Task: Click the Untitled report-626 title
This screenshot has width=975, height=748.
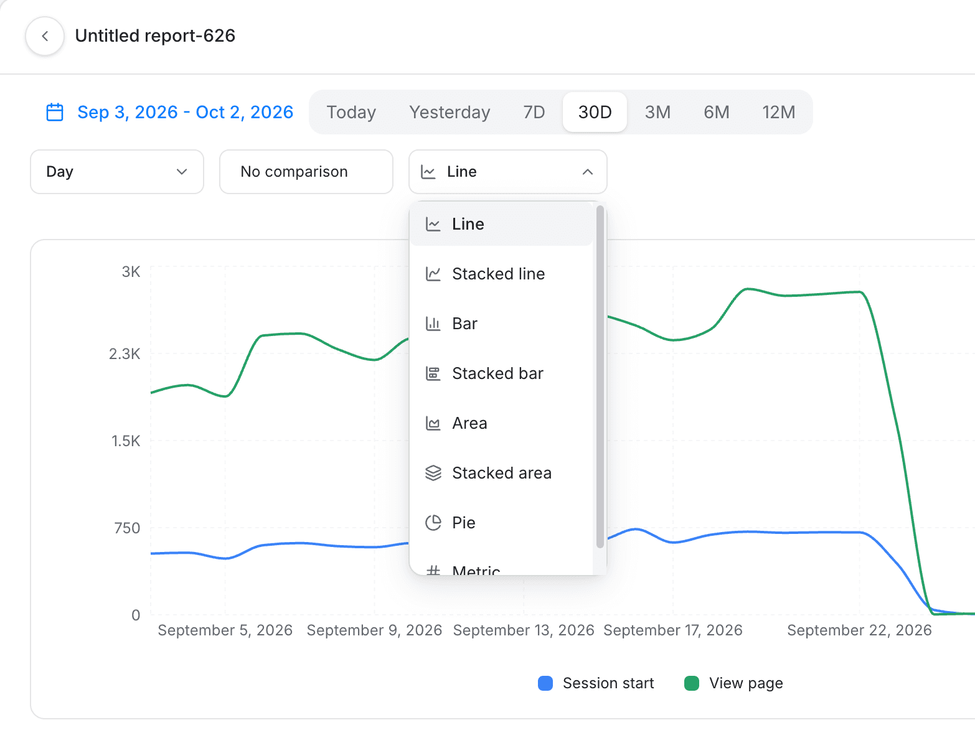Action: (x=155, y=36)
